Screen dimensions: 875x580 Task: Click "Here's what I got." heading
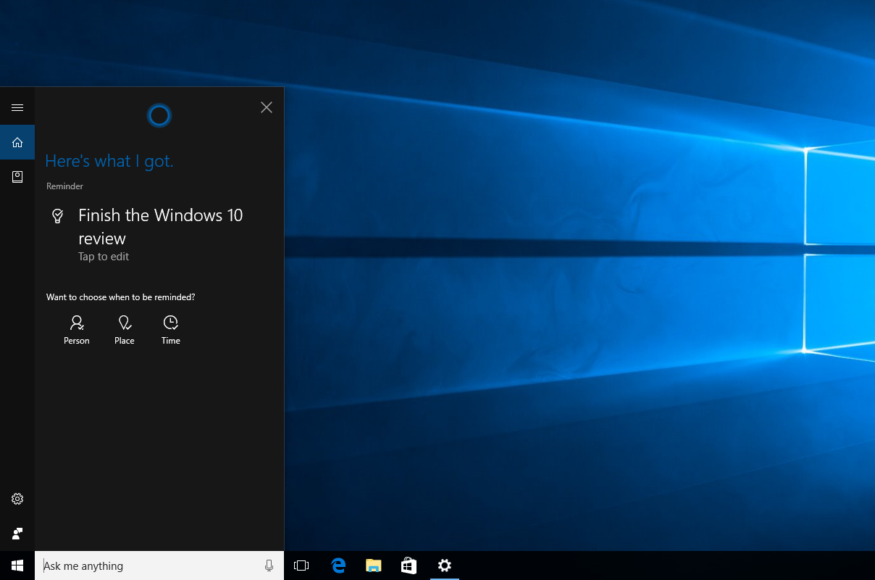[109, 161]
